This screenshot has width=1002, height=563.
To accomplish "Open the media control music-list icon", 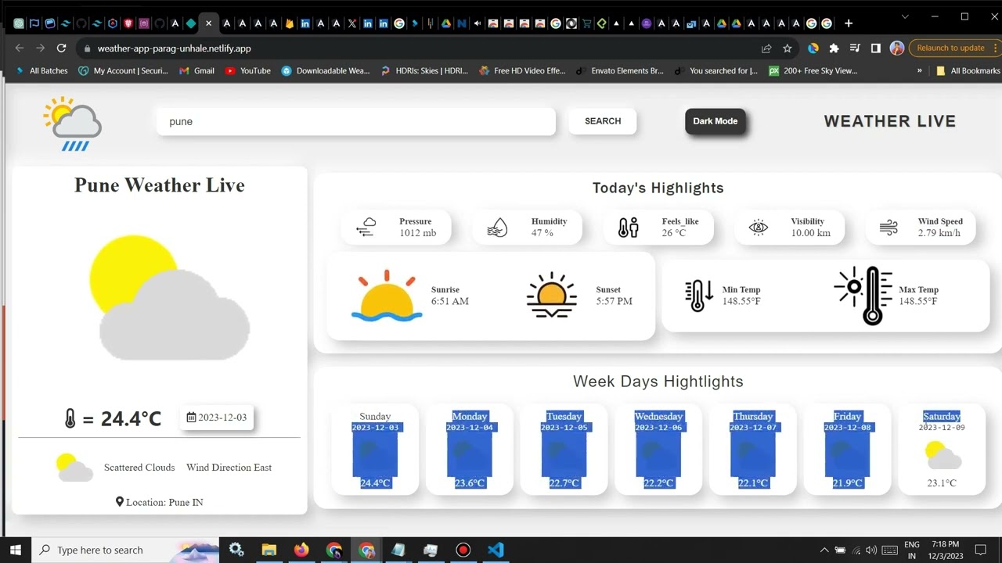I will point(855,48).
